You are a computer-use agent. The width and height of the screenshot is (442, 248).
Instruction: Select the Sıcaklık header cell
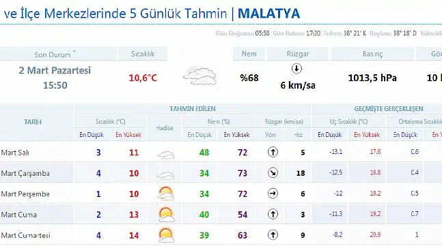pos(143,54)
